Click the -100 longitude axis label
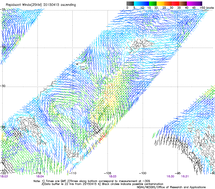 (x=143, y=173)
